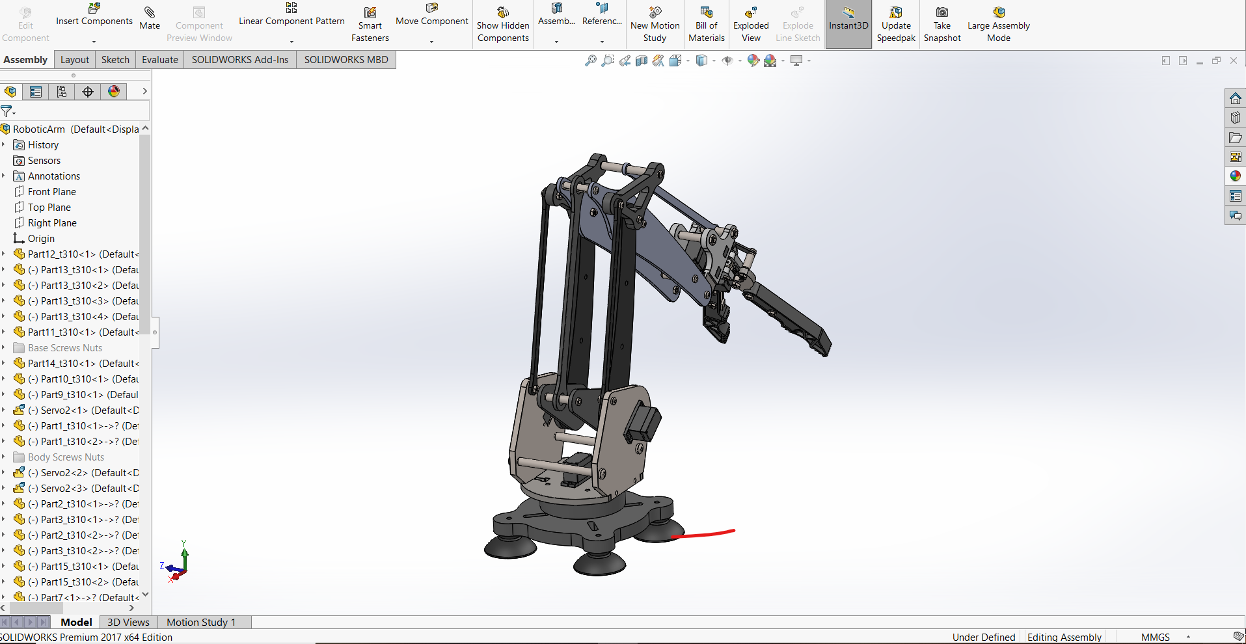Toggle Instant3D mode
Viewport: 1246px width, 644px height.
pos(848,24)
